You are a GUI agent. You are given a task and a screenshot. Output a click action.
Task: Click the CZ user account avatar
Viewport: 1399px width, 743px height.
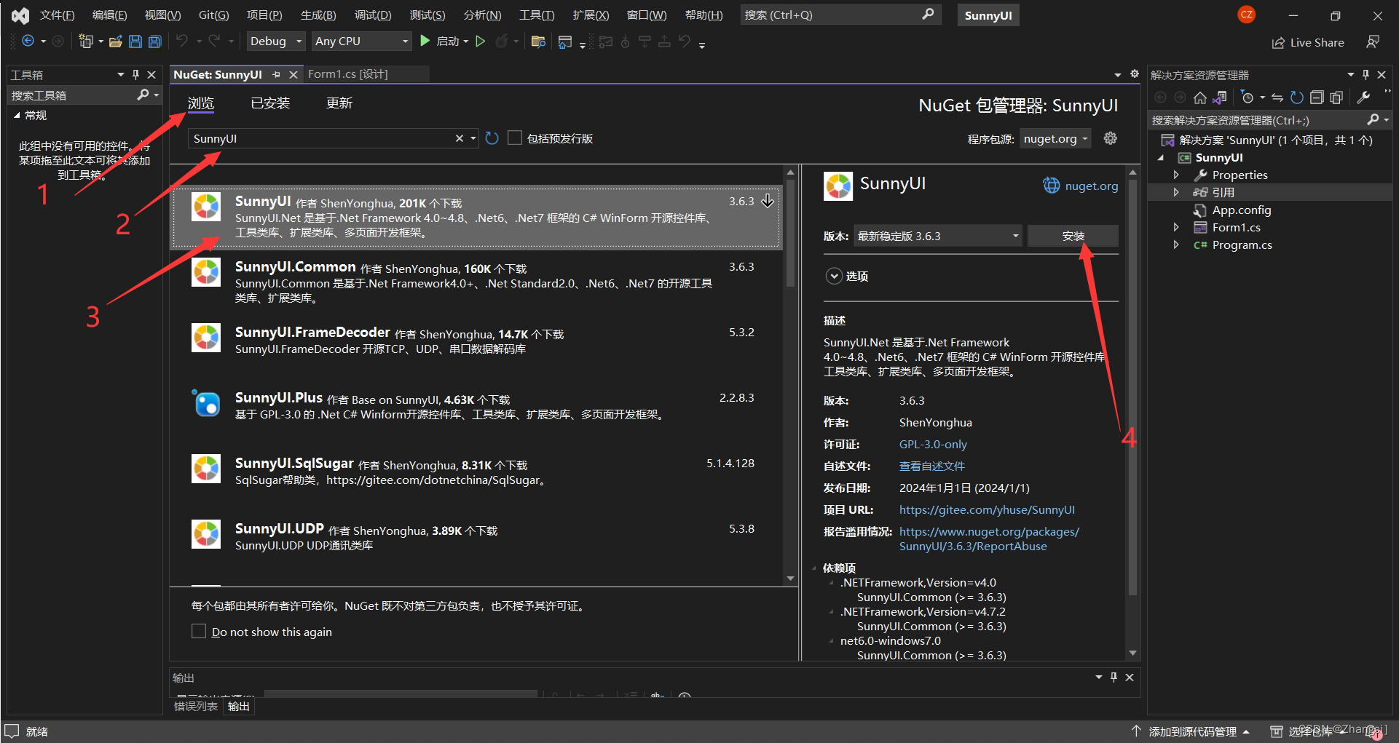1247,15
